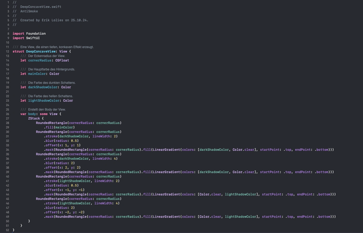Click the .offset(x: -2, y: -2) modifier
The image size is (363, 233).
64,212
